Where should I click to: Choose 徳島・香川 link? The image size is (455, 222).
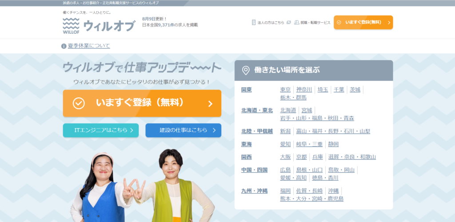pyautogui.click(x=325, y=178)
